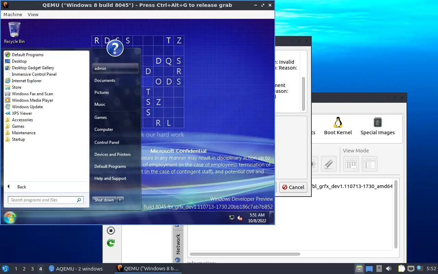This screenshot has height=274, width=438.
Task: Open Control Panel from Start menu
Action: [107, 142]
